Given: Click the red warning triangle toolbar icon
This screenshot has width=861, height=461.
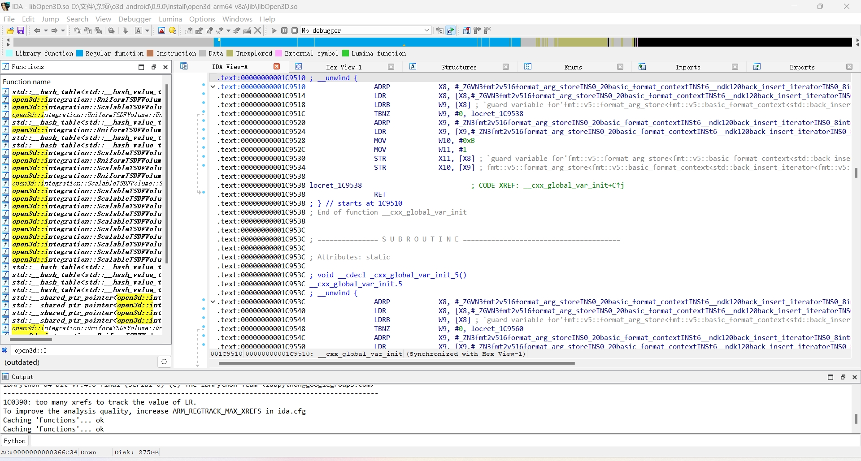Looking at the screenshot, I should tap(162, 30).
